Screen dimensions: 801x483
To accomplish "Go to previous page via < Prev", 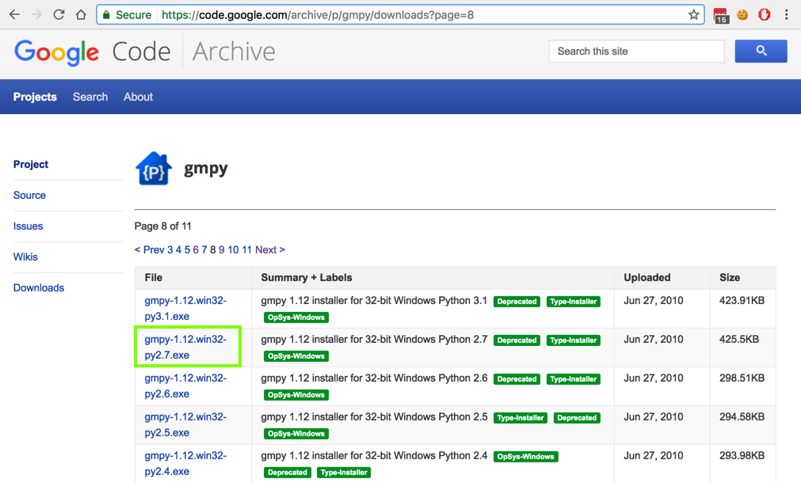I will point(149,249).
